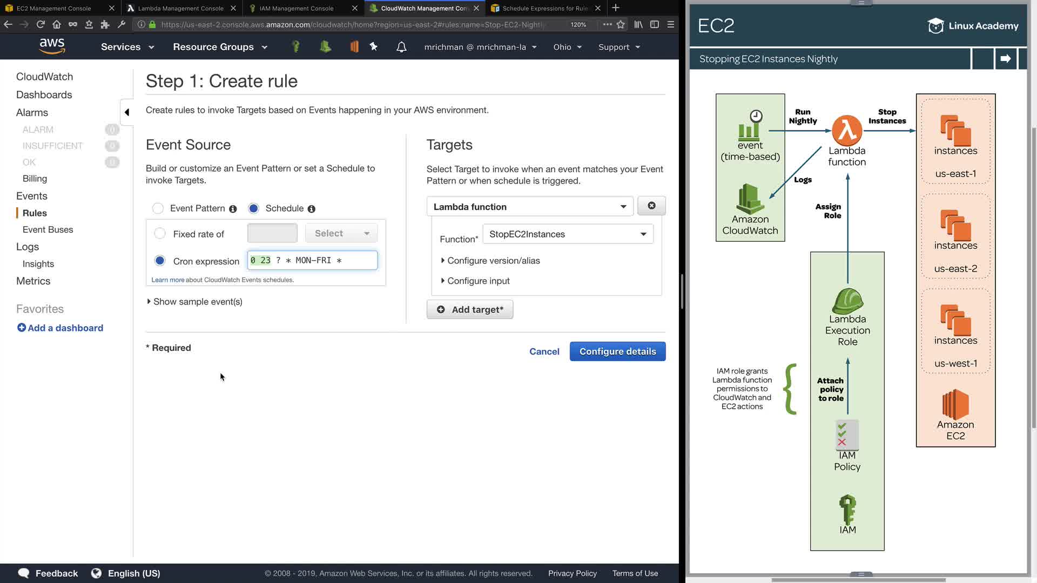
Task: Click the next slide arrow icon
Action: (x=1005, y=59)
